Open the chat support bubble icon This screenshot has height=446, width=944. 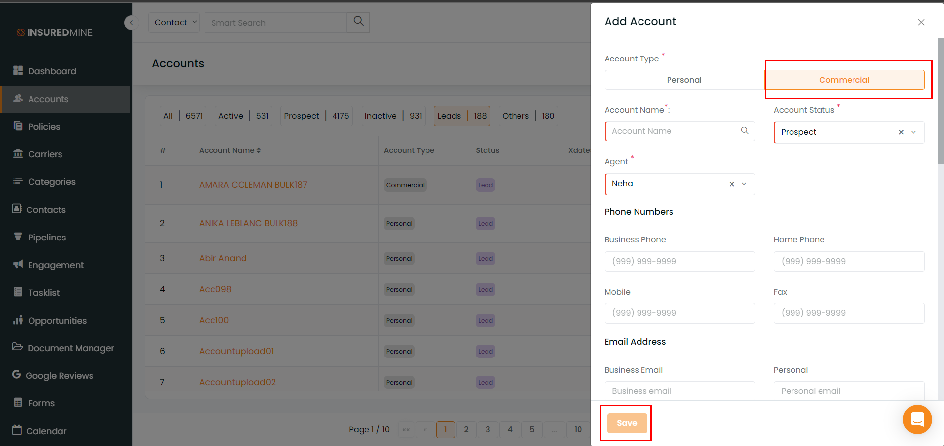pyautogui.click(x=917, y=419)
